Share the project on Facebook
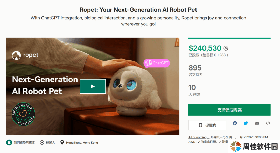The height and width of the screenshot is (153, 280). [x=235, y=123]
